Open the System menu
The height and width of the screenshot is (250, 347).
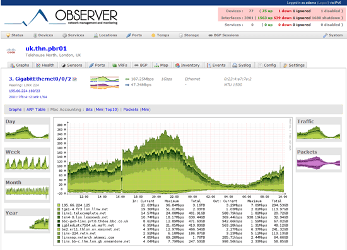pos(333,35)
